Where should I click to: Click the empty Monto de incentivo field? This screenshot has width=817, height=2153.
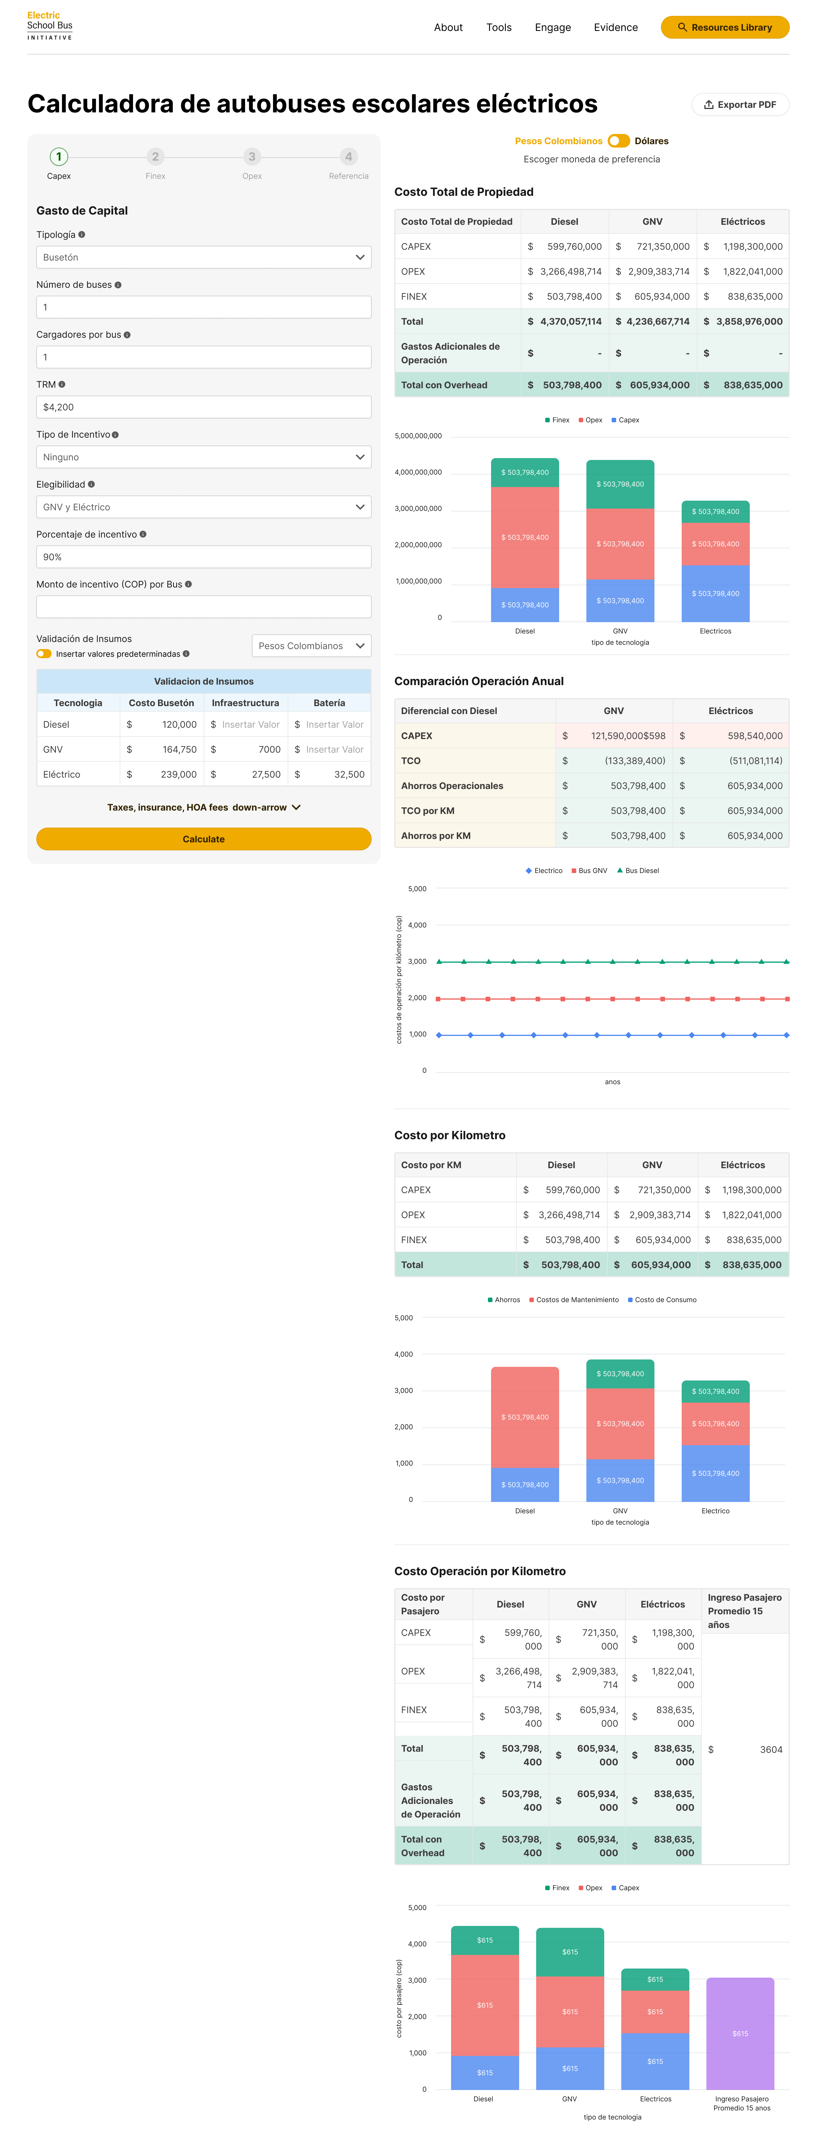pyautogui.click(x=204, y=607)
